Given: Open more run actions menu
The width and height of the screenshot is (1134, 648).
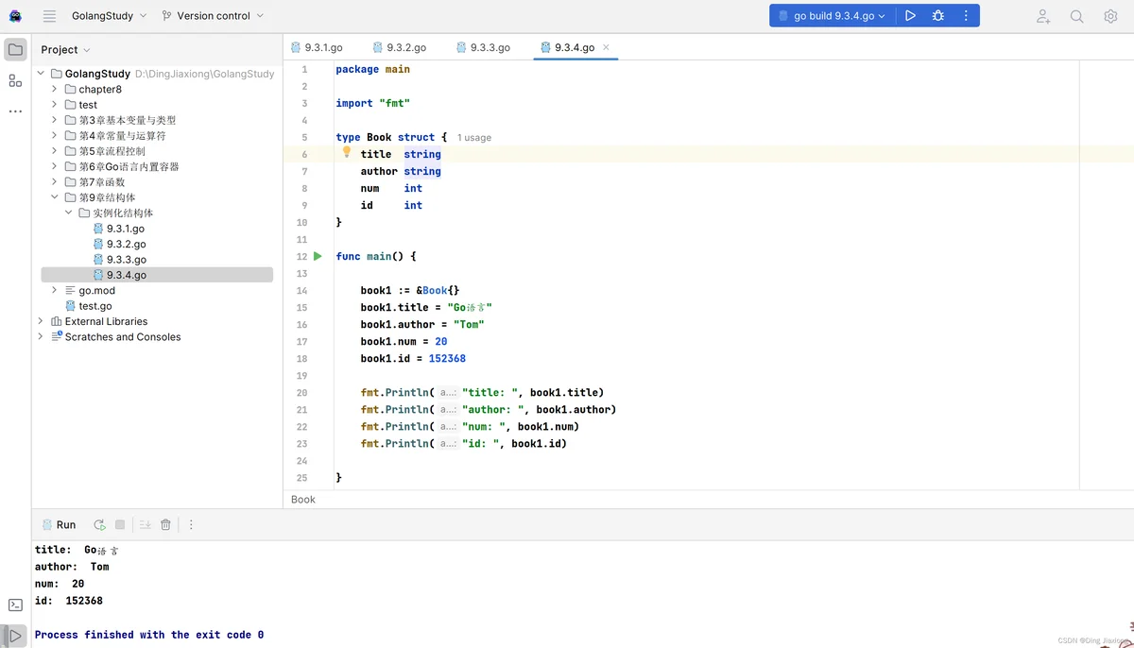Looking at the screenshot, I should 966,16.
